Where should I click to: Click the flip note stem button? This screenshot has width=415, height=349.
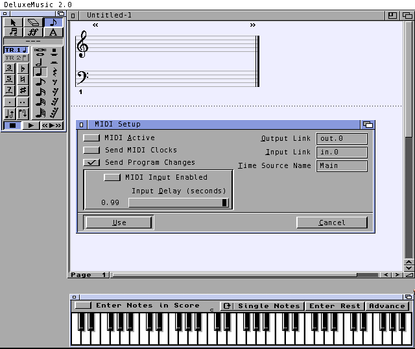point(10,114)
